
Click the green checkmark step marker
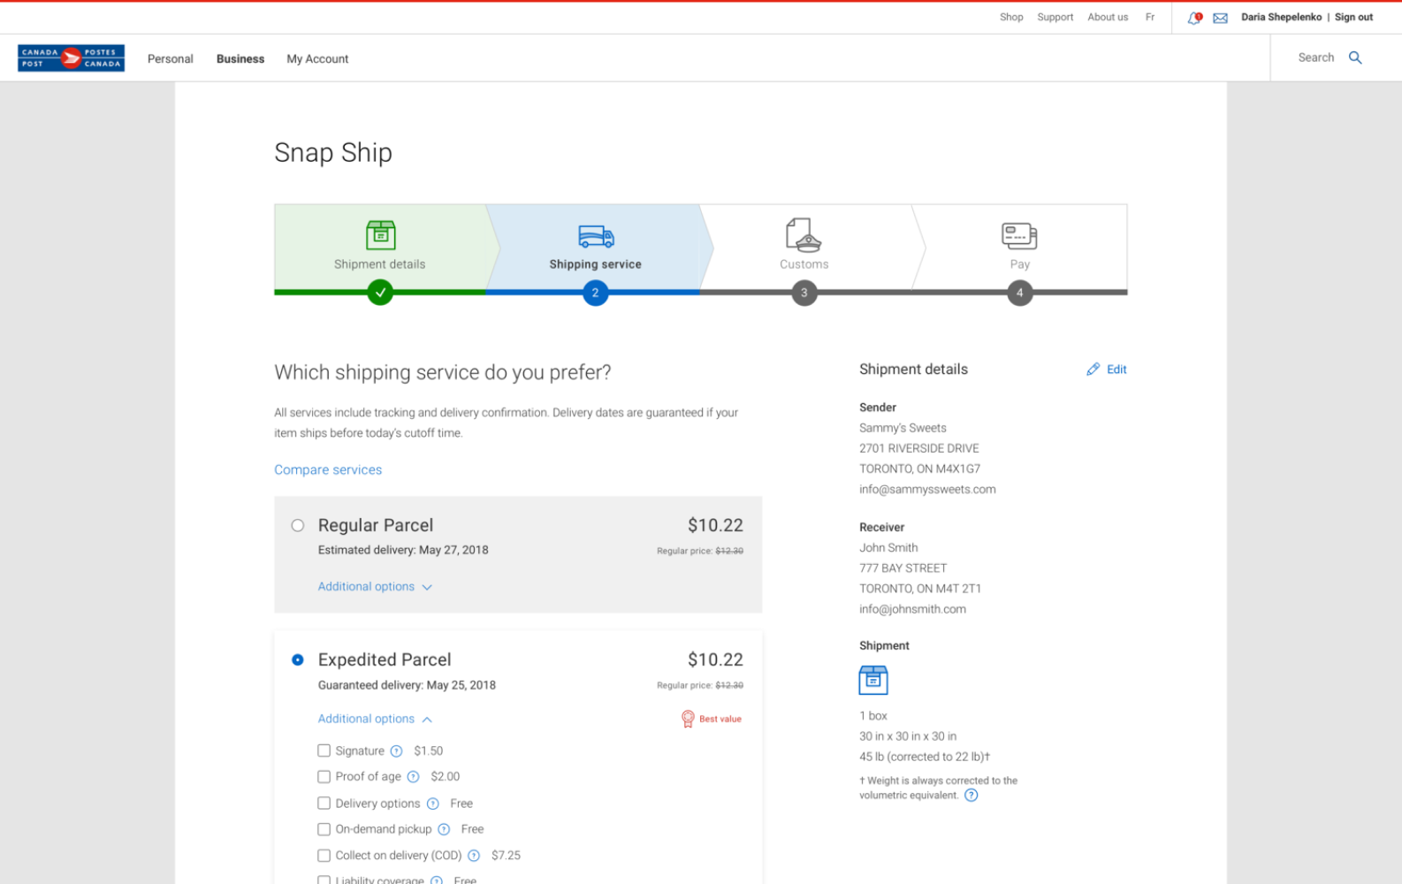pyautogui.click(x=380, y=292)
